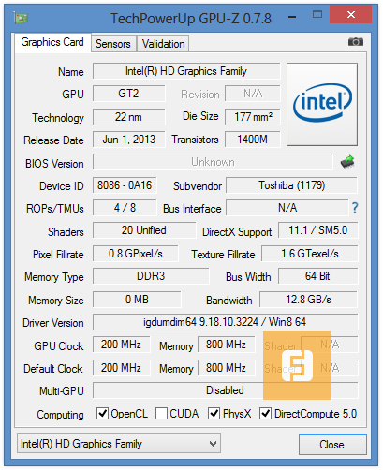Viewport: 383px width, 470px height.
Task: Click the DirectX Support label
Action: pyautogui.click(x=237, y=232)
